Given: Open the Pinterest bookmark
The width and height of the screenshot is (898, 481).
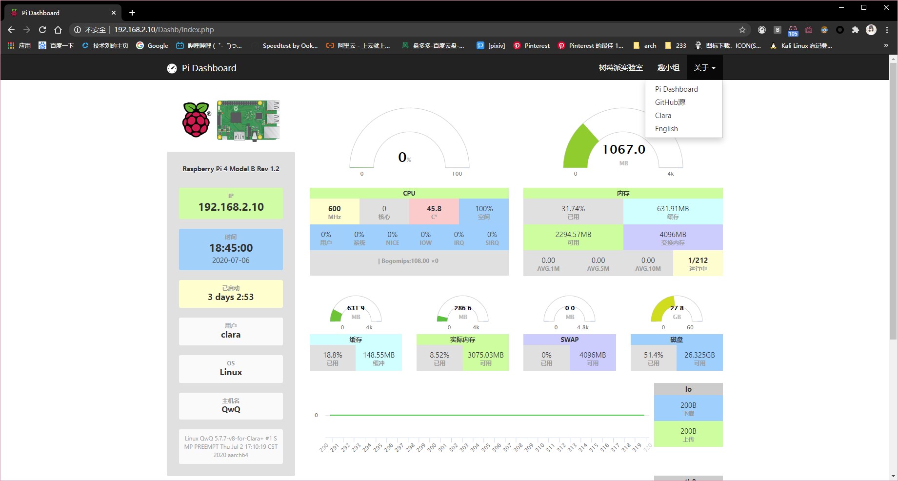Looking at the screenshot, I should click(532, 45).
